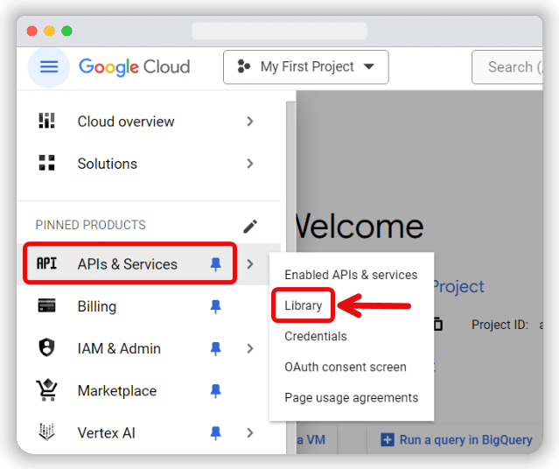This screenshot has height=469, width=559.
Task: Expand the Solutions submenu chevron
Action: (250, 164)
